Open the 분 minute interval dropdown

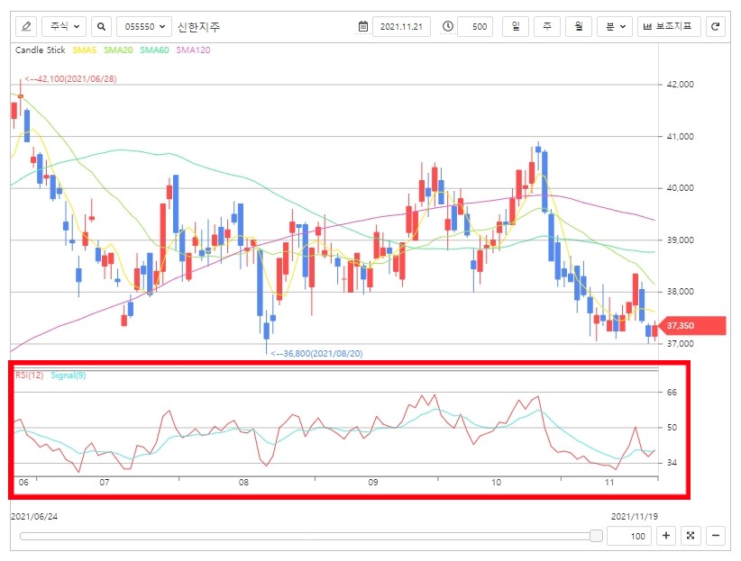[615, 26]
